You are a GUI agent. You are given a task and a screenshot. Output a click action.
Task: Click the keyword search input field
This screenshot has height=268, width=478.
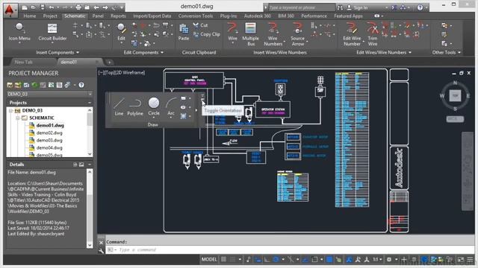[x=301, y=7]
